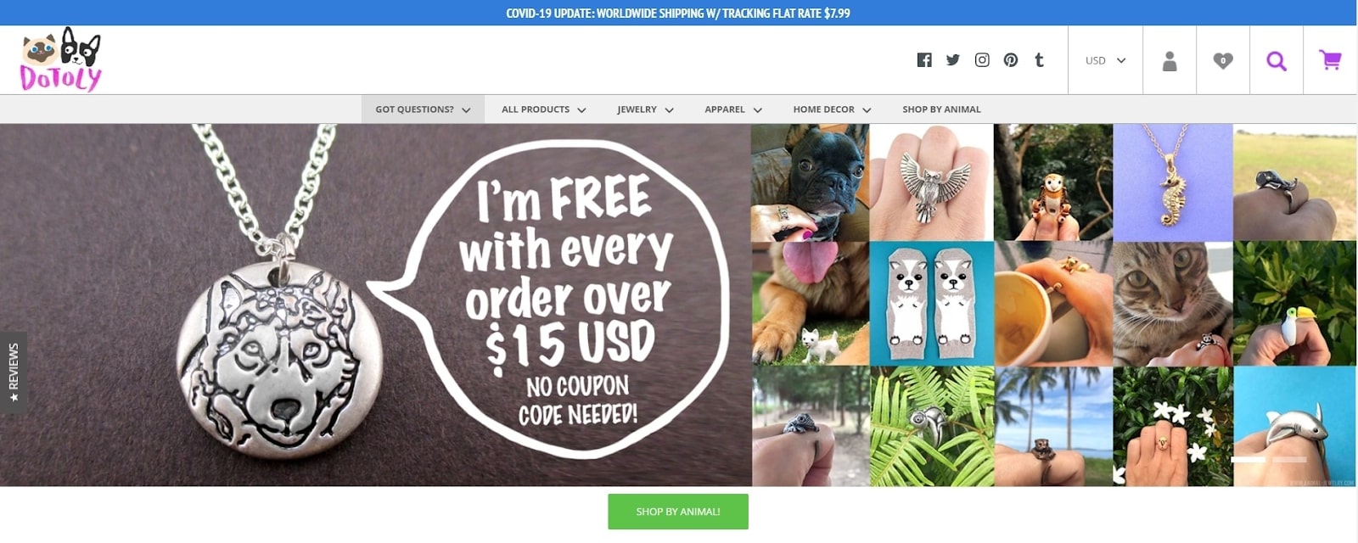Open the Jewelry menu
Viewport: 1358px width, 543px height.
pyautogui.click(x=645, y=109)
